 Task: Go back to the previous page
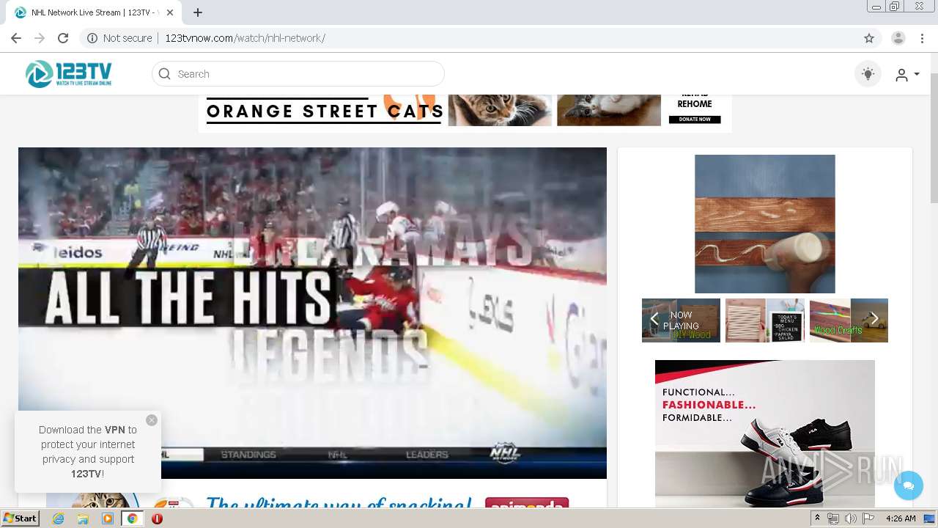click(x=16, y=38)
